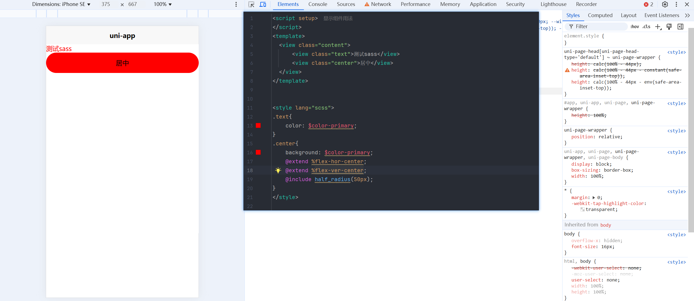Click the inspect element picker icon

(251, 4)
